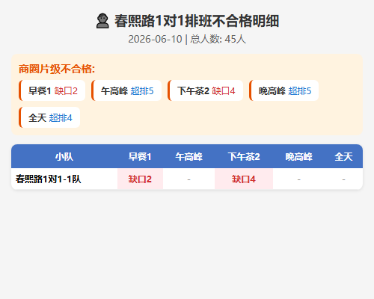Select the 午高峰 超排5 tag
The height and width of the screenshot is (299, 374).
pos(126,90)
